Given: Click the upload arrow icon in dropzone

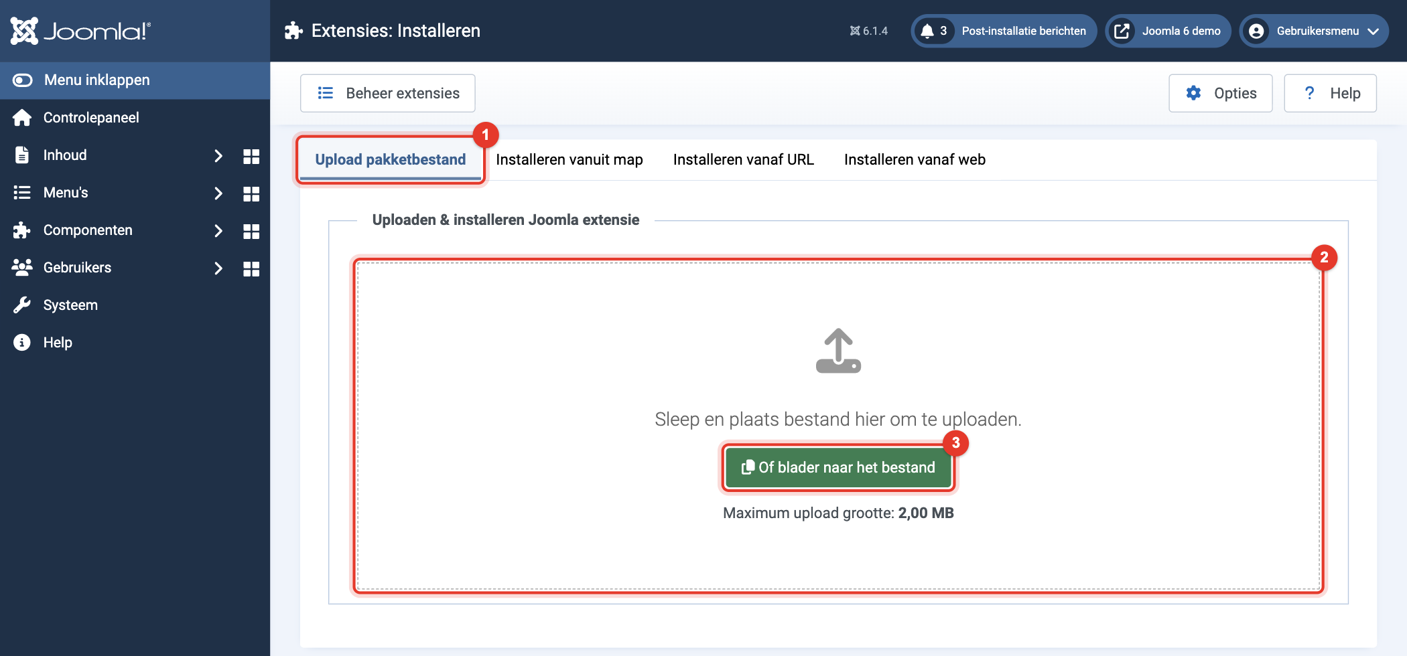Looking at the screenshot, I should (838, 351).
